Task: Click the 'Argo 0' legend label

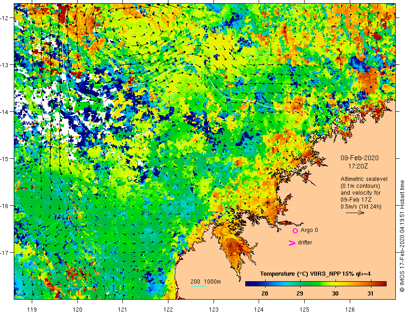Action: (x=309, y=230)
